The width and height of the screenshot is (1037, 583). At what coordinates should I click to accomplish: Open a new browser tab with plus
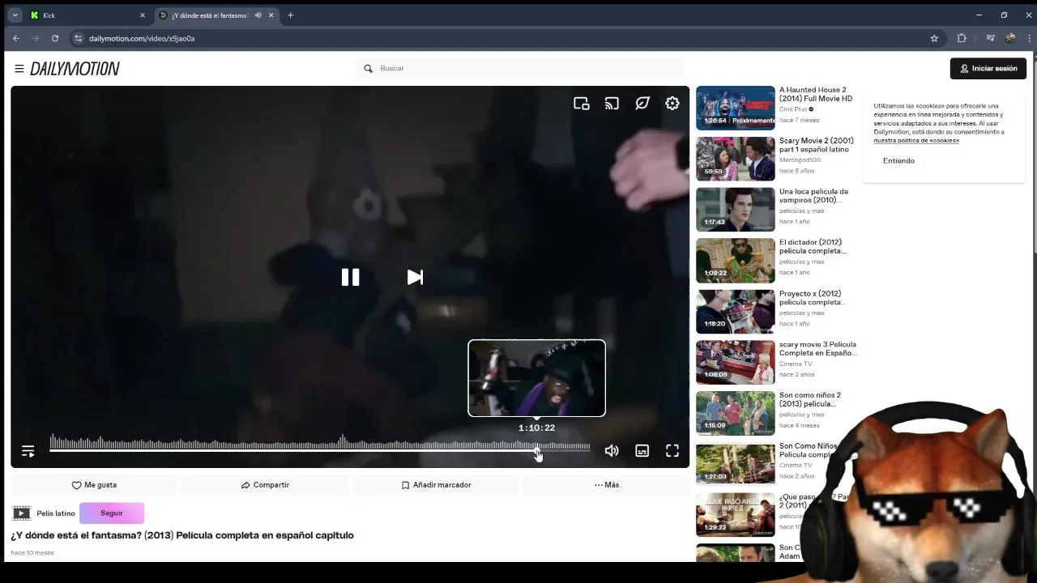coord(290,15)
